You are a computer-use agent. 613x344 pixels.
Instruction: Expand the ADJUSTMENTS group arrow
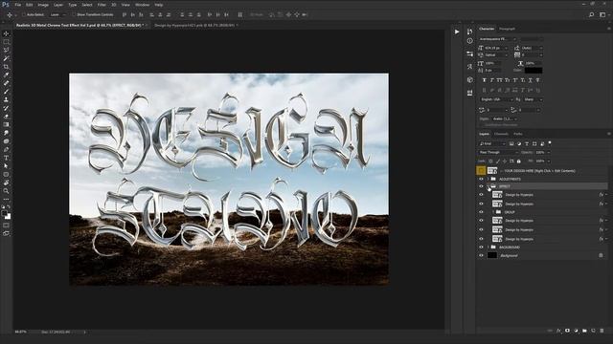[x=488, y=179]
